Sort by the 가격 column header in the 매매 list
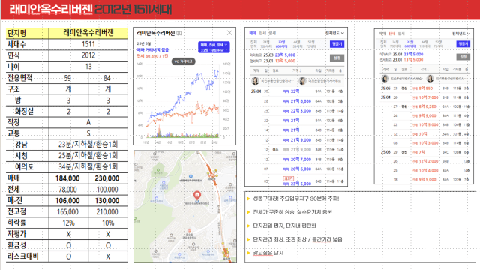Viewport: 480px width, 270px height. [x=296, y=70]
